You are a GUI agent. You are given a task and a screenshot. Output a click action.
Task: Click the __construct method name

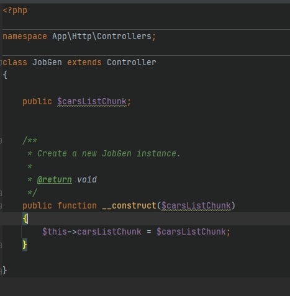[x=129, y=206]
